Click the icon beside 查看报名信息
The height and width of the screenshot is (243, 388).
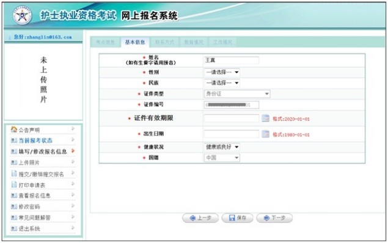pos(14,196)
